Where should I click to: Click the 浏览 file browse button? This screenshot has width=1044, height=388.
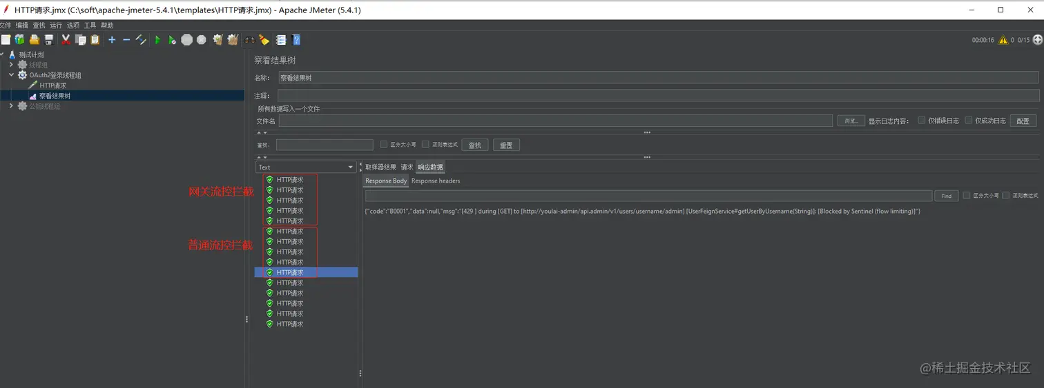[x=851, y=121]
